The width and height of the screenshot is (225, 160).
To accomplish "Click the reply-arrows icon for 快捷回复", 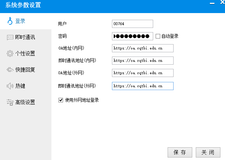I will click(10, 70).
